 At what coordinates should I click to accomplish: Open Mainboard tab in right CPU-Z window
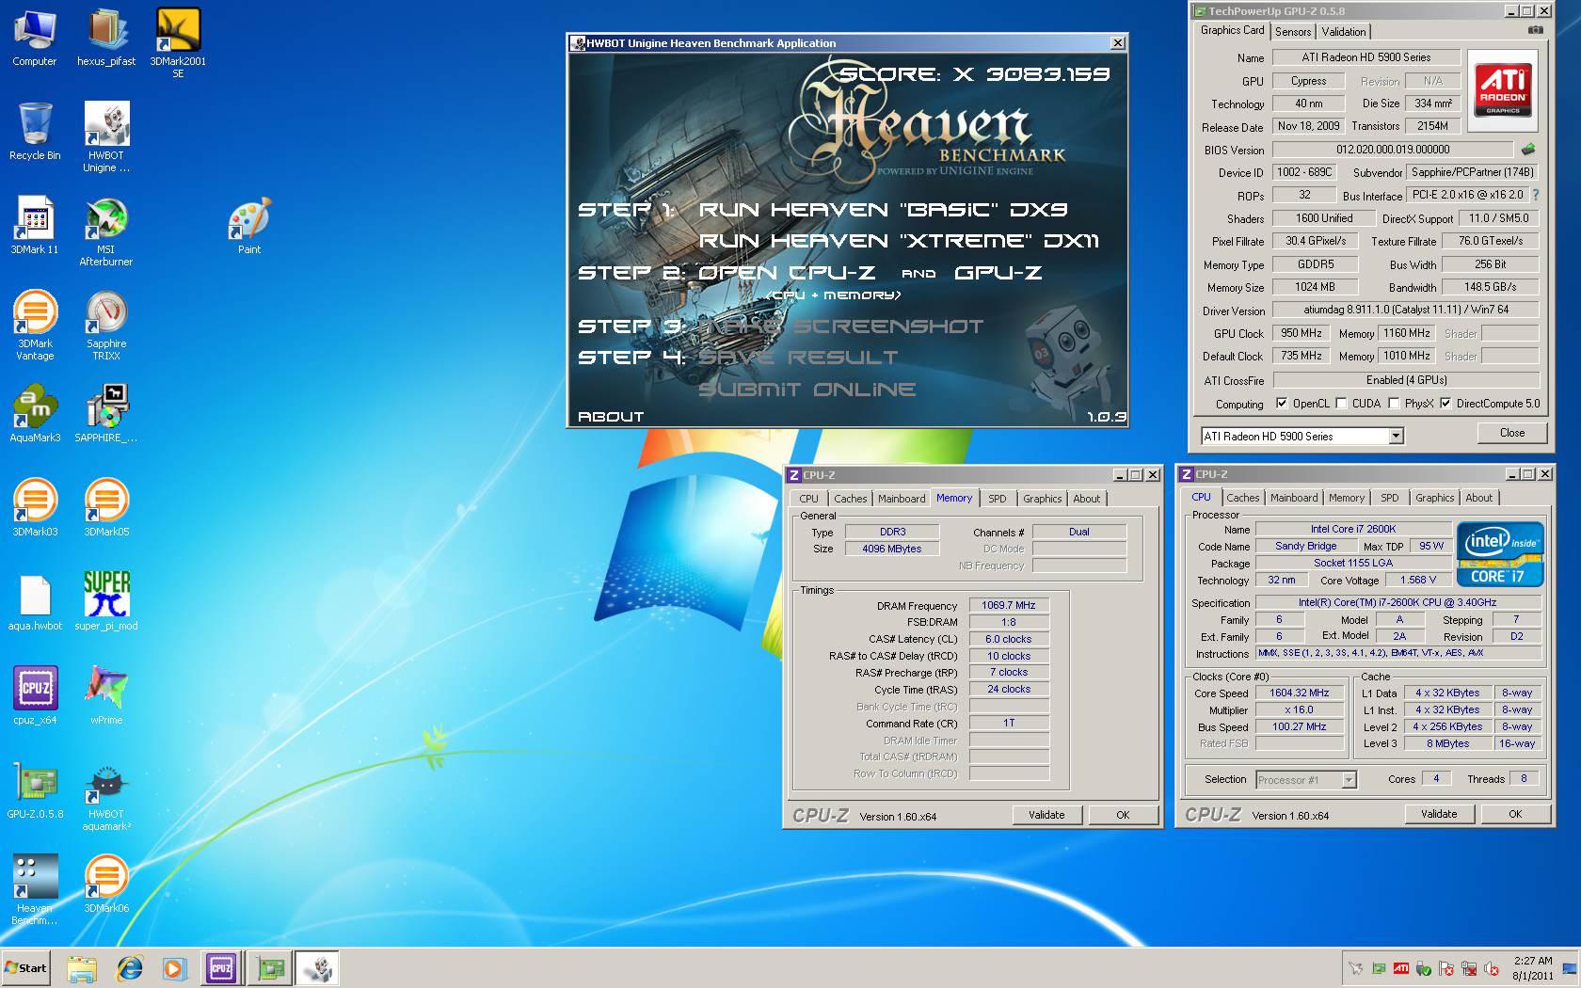(1294, 498)
